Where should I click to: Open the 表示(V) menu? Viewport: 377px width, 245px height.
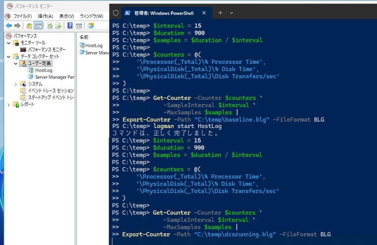point(66,16)
